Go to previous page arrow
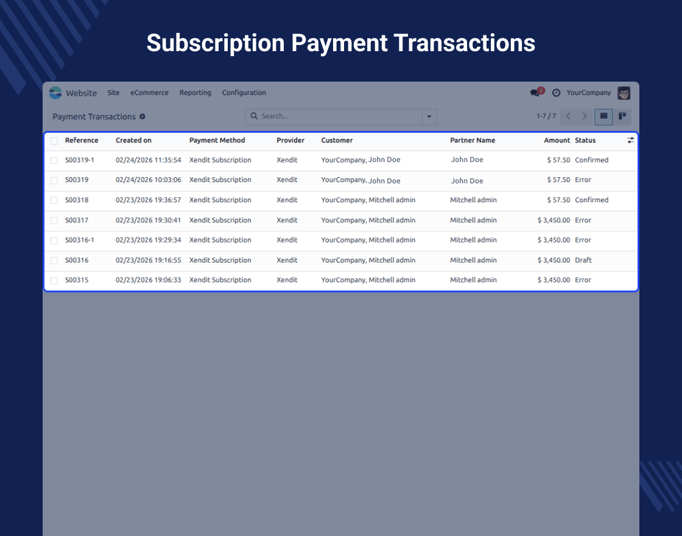The height and width of the screenshot is (536, 682). pyautogui.click(x=568, y=116)
